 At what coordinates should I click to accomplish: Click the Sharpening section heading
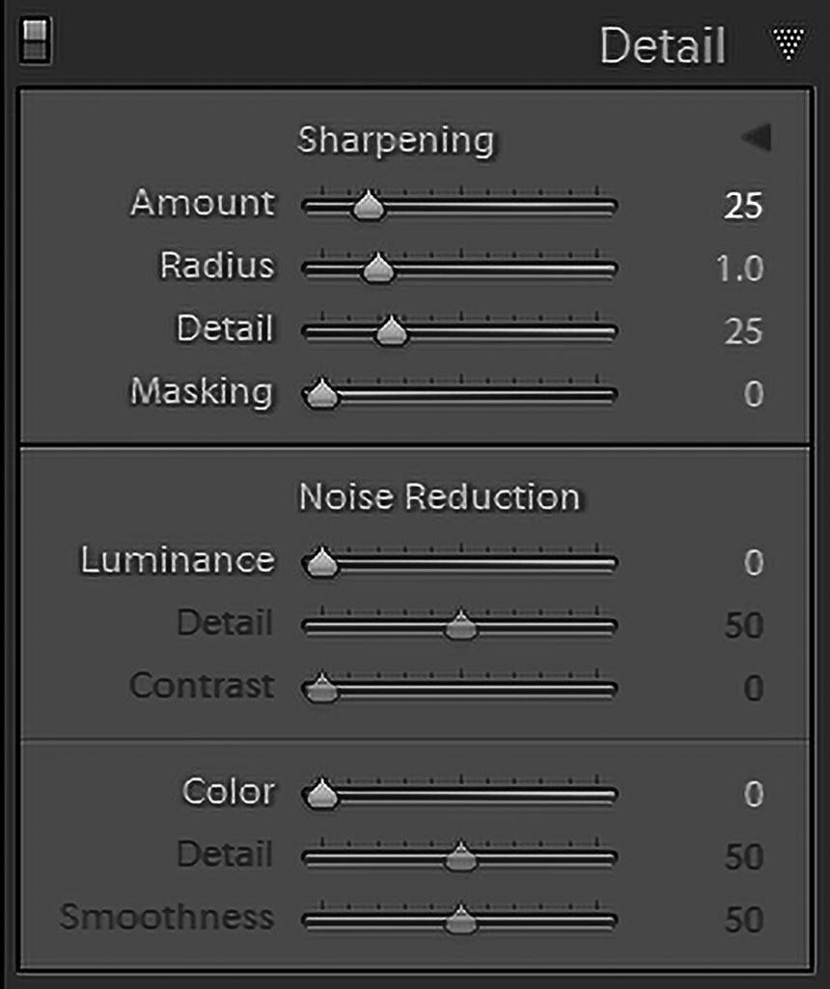[x=397, y=141]
